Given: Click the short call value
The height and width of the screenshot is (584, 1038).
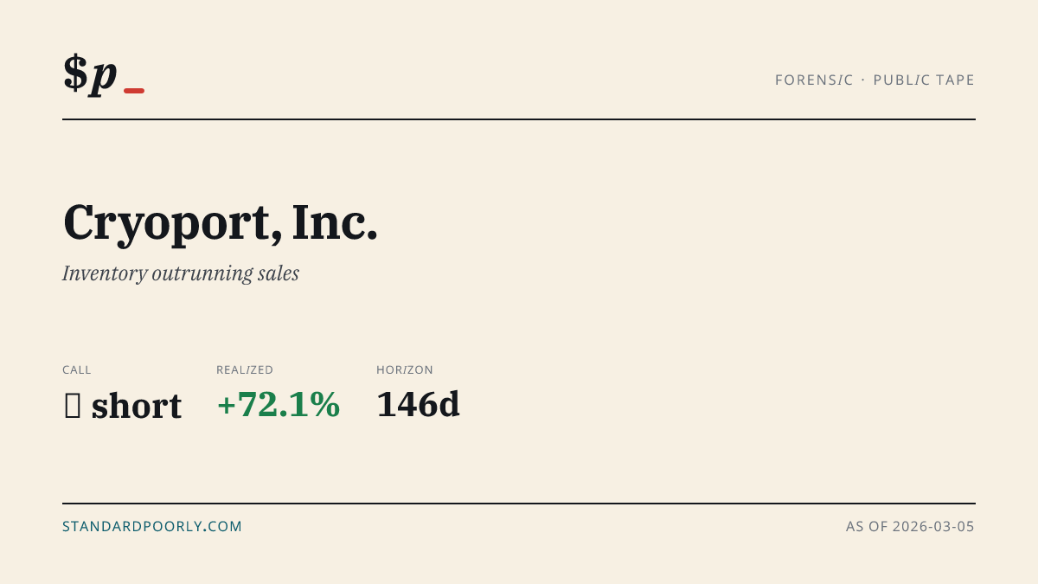Looking at the screenshot, I should [137, 406].
